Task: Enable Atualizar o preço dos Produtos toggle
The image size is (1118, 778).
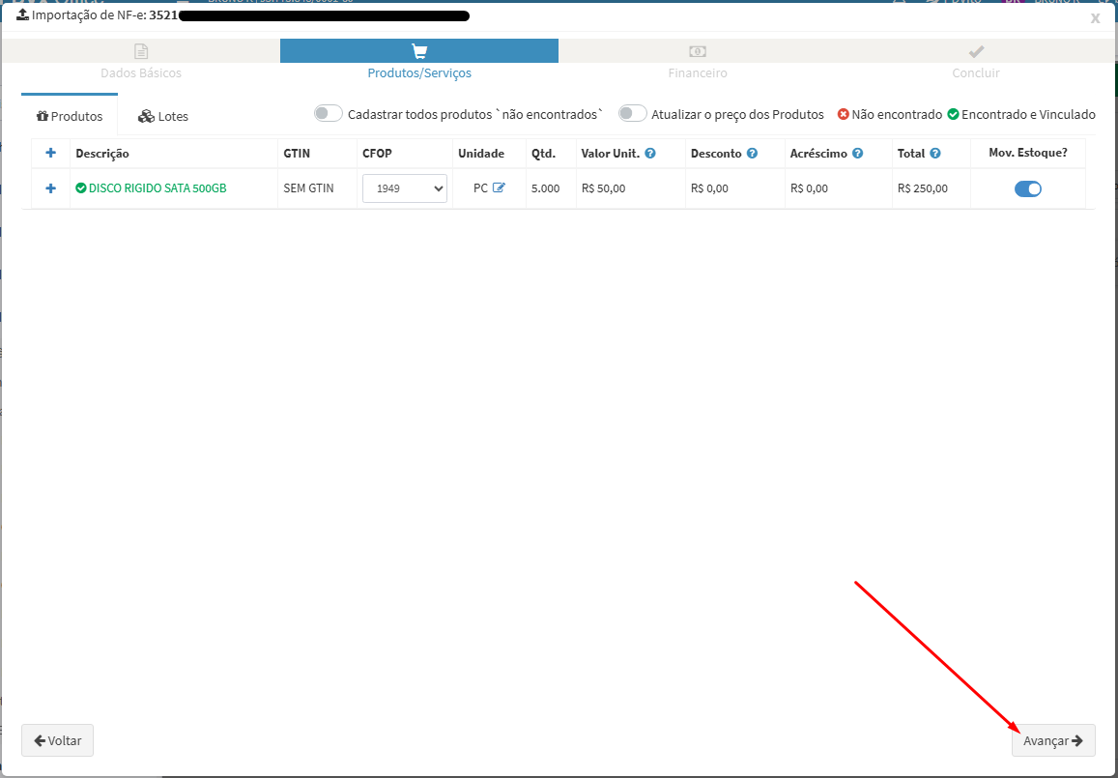Action: (633, 113)
